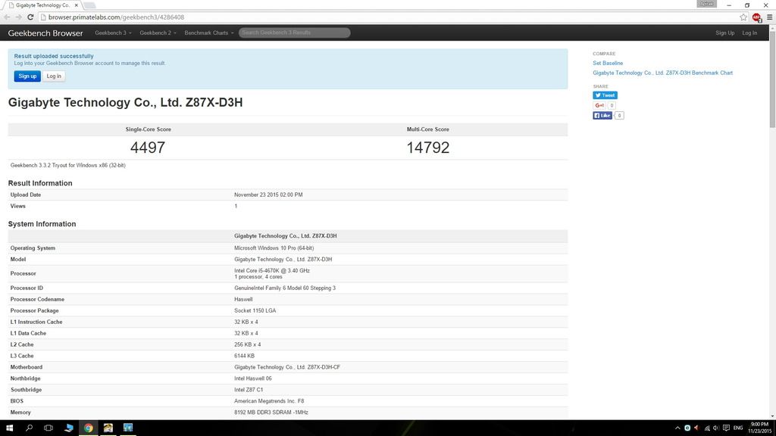Image resolution: width=776 pixels, height=436 pixels.
Task: Open a new tab with the blank tab button
Action: pyautogui.click(x=89, y=5)
